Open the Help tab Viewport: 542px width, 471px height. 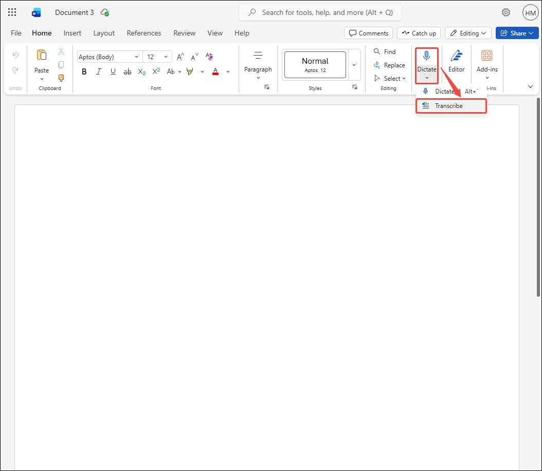[x=242, y=33]
